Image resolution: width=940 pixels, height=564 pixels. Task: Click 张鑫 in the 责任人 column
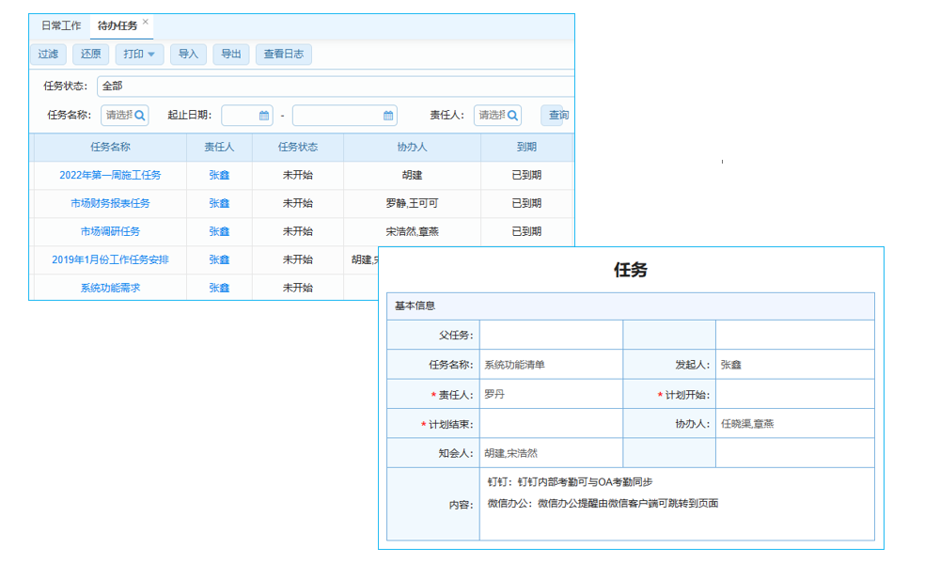coord(220,176)
